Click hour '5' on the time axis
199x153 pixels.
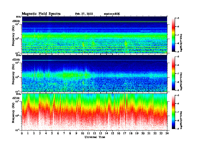tap(52, 133)
